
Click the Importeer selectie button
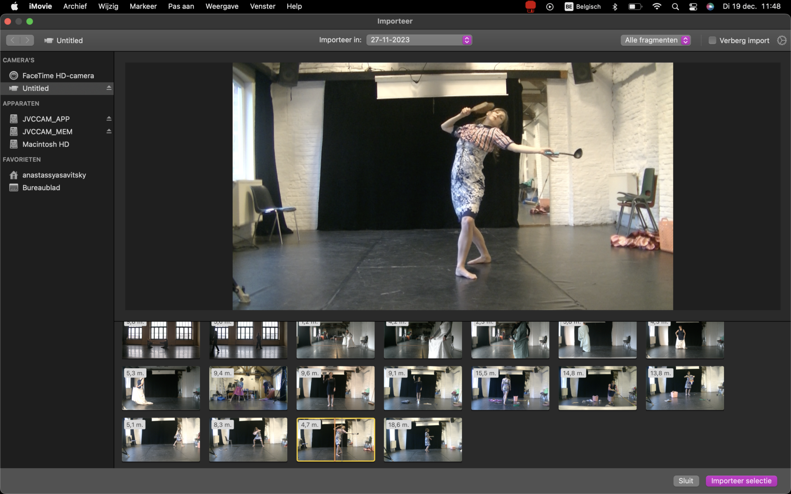click(x=741, y=481)
